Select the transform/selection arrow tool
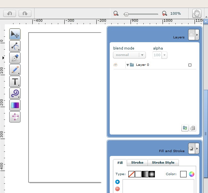The height and width of the screenshot is (193, 208). (x=15, y=34)
